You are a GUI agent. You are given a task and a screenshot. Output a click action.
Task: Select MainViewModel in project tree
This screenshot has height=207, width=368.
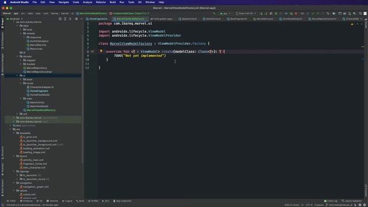click(x=37, y=106)
